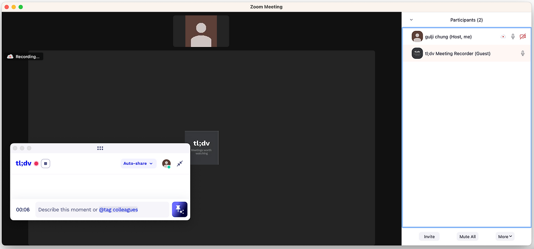The image size is (534, 249).
Task: Click the red tl;dv recording indicator dot
Action: pyautogui.click(x=36, y=163)
